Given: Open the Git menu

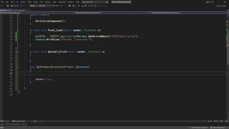Looking at the screenshot, I should [x=17, y=2].
